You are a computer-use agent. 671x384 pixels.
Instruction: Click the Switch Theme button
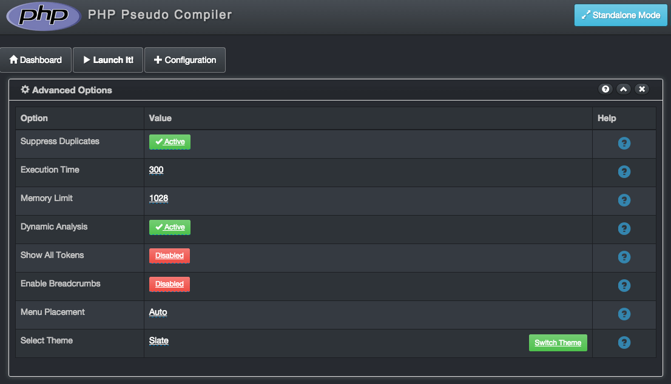[x=558, y=343]
